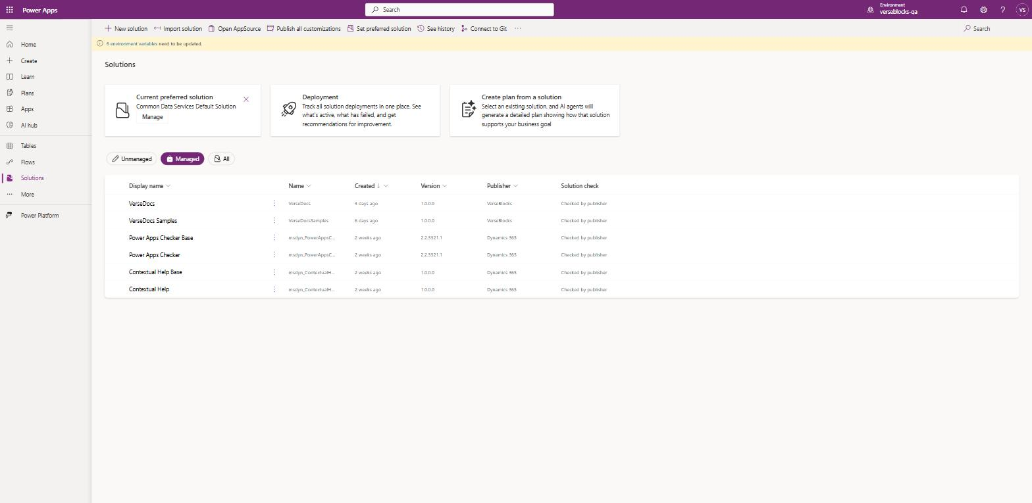Click "3 days ago" created value
Screen dimensions: 1032x503
(366, 204)
